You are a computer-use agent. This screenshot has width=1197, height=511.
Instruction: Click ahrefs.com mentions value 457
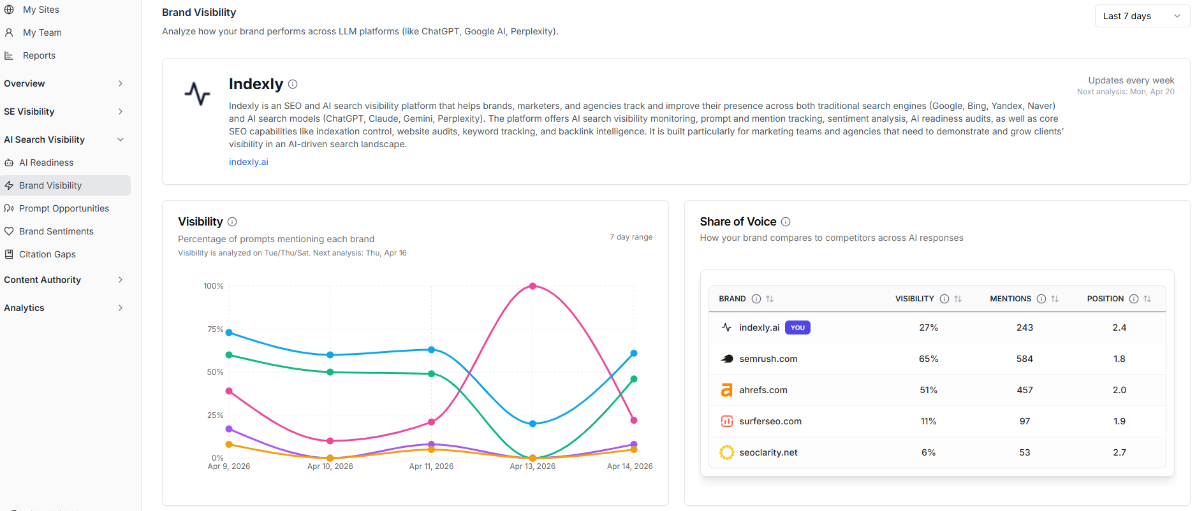[x=1025, y=390]
